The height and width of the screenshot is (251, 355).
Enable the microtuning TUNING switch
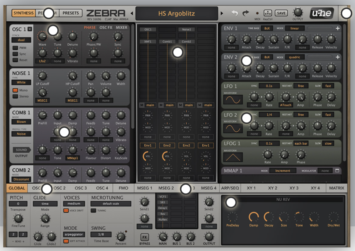click(x=93, y=211)
